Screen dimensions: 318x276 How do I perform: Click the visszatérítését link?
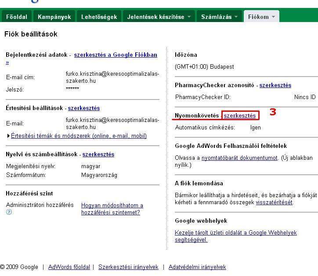pos(274,202)
